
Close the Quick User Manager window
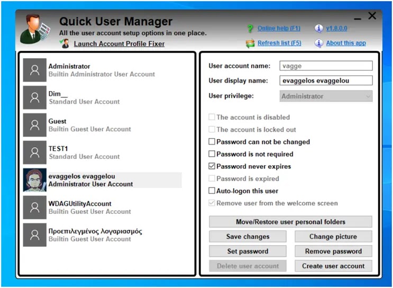pos(372,16)
